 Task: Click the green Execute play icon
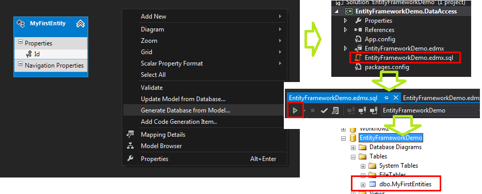click(x=295, y=110)
